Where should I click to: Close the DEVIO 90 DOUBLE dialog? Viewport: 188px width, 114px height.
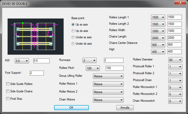pos(180,3)
